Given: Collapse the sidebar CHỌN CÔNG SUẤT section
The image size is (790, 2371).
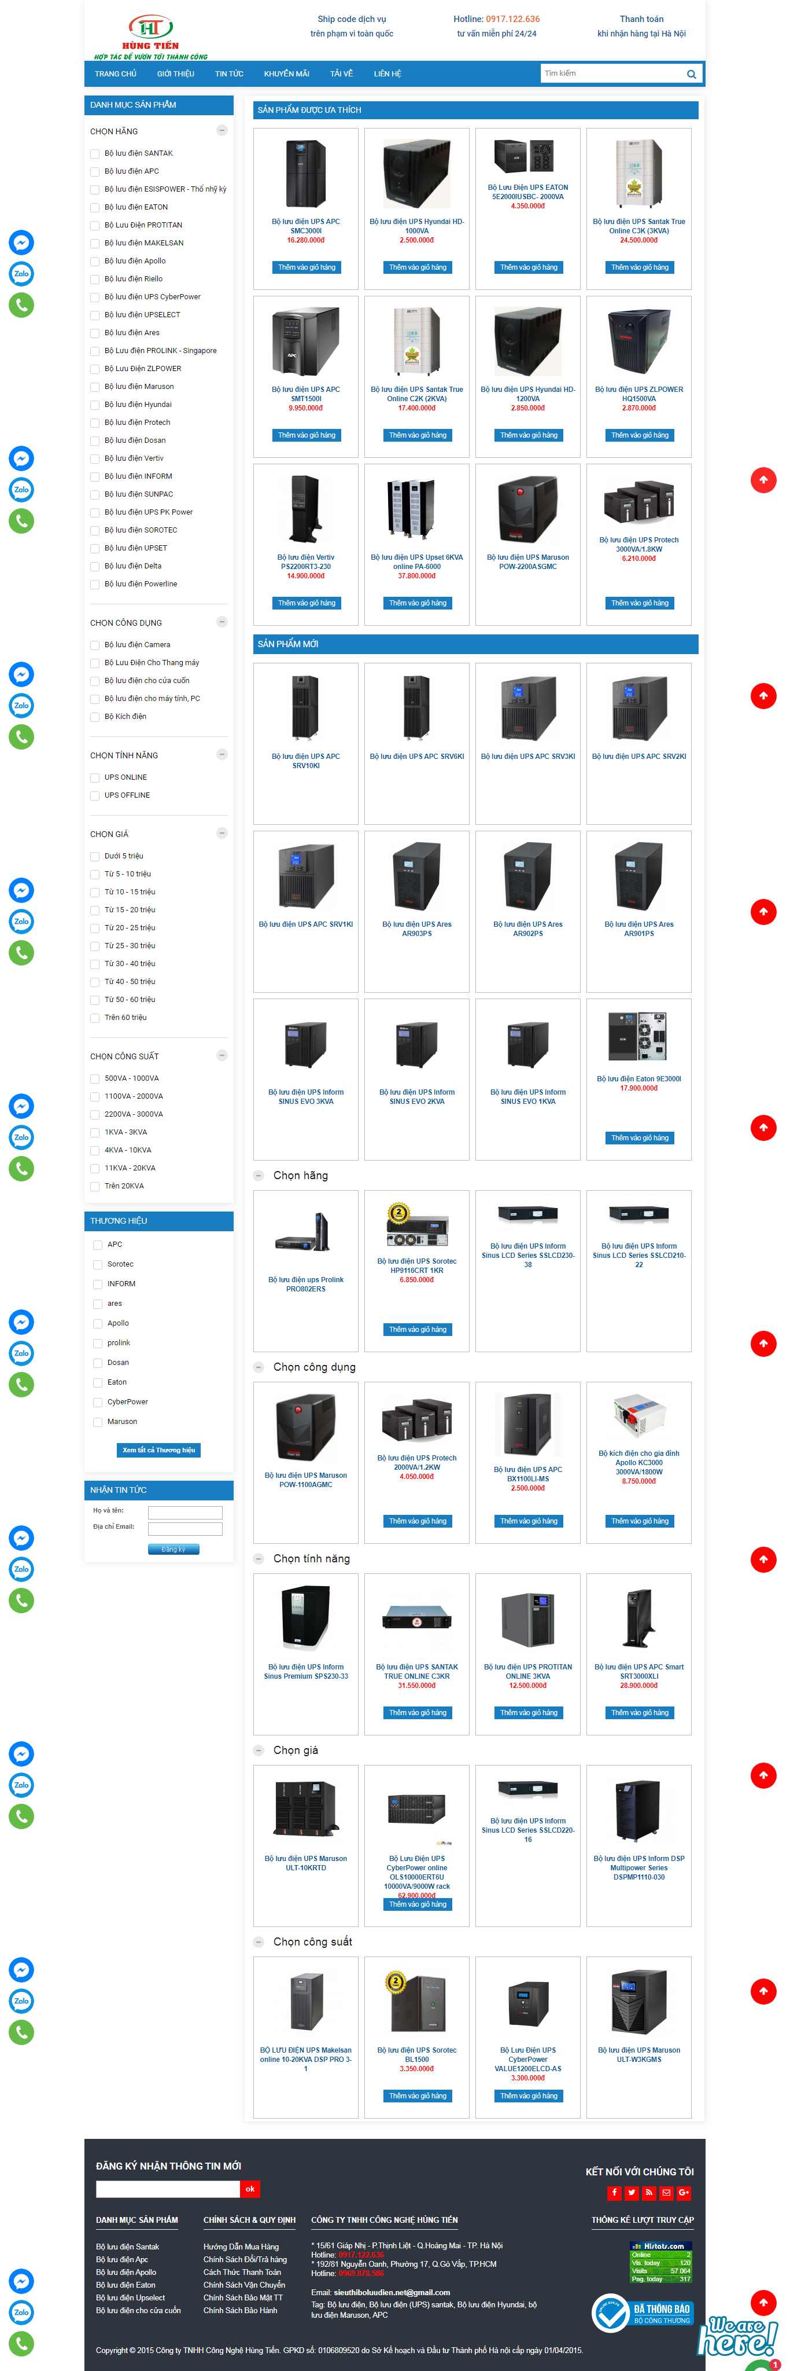Looking at the screenshot, I should pyautogui.click(x=222, y=1056).
